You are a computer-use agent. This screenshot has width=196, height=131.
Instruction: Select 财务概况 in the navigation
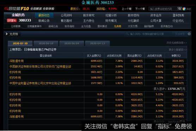[111, 21]
